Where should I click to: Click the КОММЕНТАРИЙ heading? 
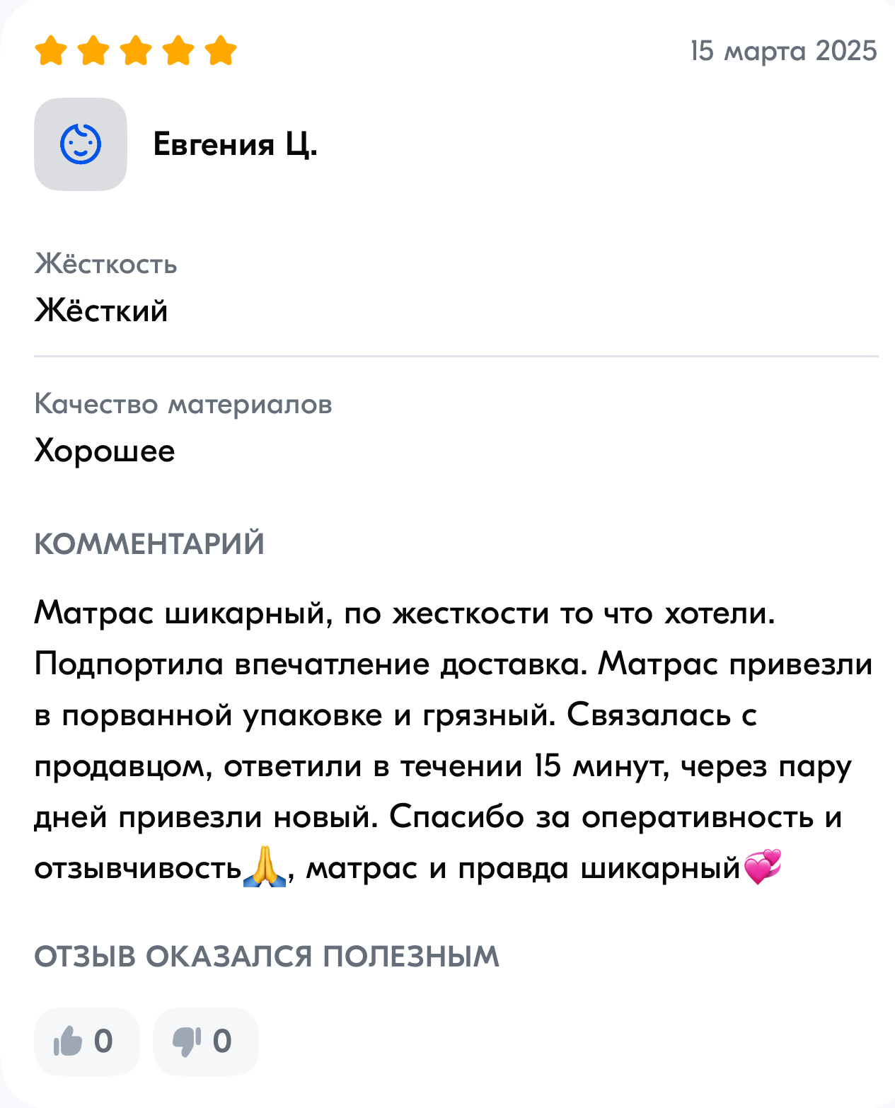click(149, 544)
